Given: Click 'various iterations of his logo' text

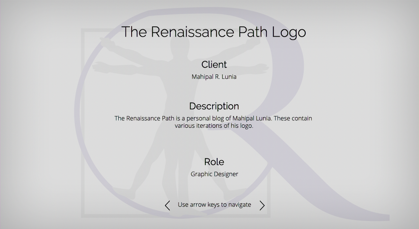Looking at the screenshot, I should click(214, 126).
